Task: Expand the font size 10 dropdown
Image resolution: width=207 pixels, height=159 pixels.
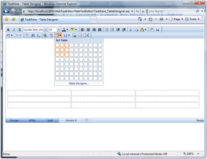Action: (x=59, y=30)
